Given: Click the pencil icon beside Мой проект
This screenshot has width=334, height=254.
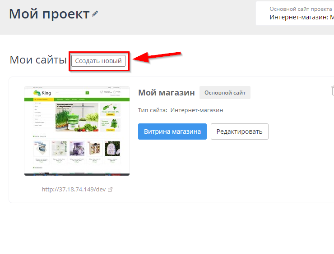Looking at the screenshot, I should coord(95,14).
